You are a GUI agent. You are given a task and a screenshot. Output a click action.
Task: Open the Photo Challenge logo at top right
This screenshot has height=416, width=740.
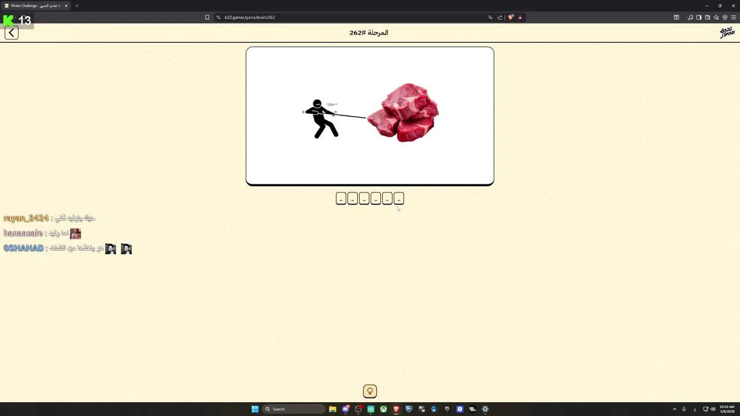(x=727, y=32)
